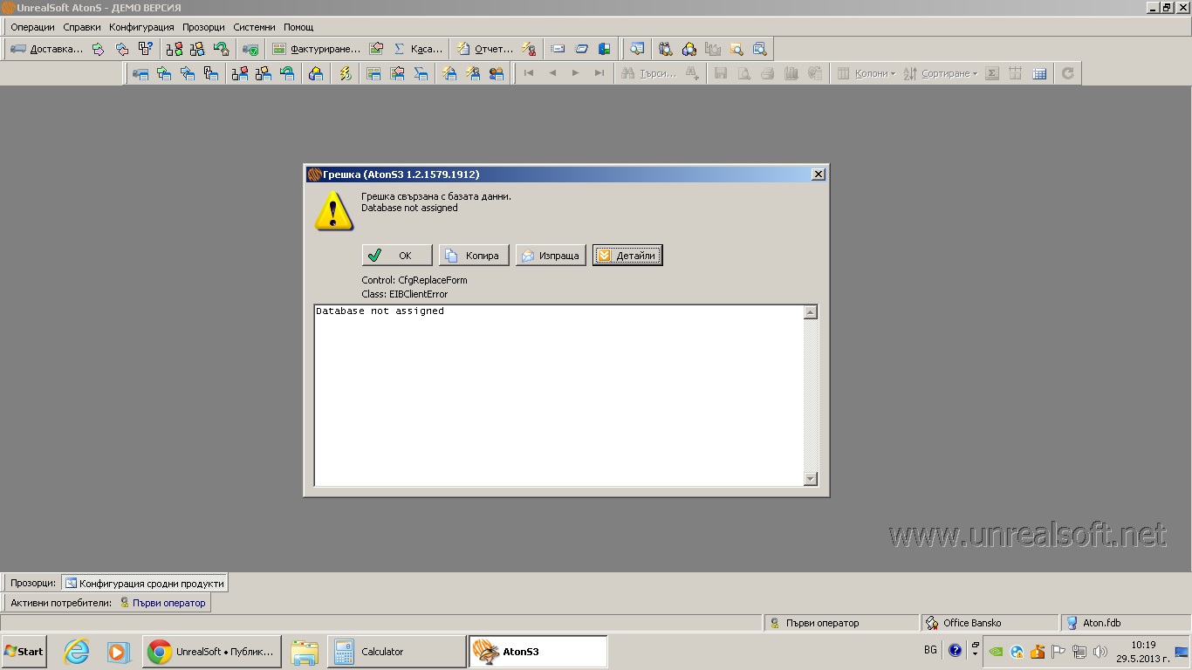The height and width of the screenshot is (670, 1192).
Task: Toggle the Детайли details button
Action: (x=627, y=256)
